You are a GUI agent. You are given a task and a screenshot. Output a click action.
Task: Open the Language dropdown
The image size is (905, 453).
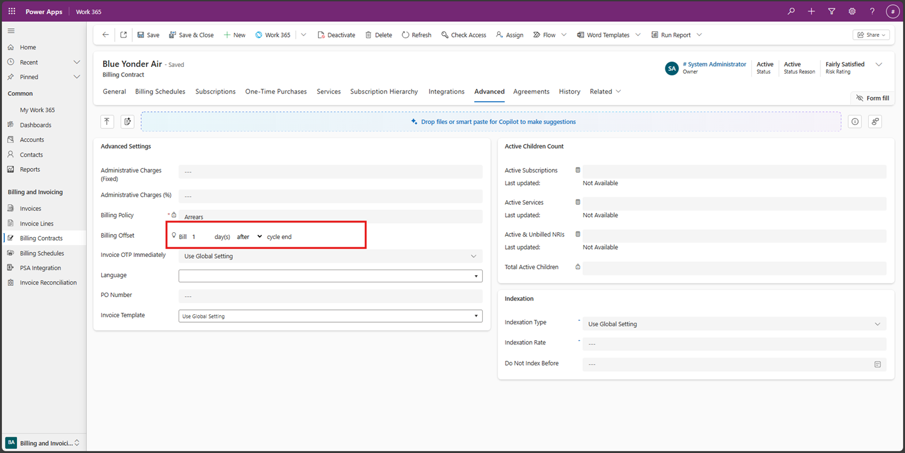point(331,276)
